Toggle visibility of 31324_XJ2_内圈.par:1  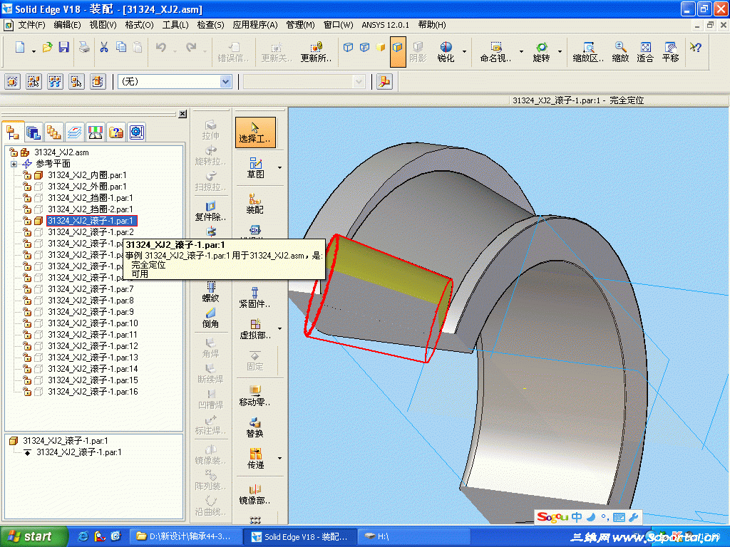coord(38,175)
